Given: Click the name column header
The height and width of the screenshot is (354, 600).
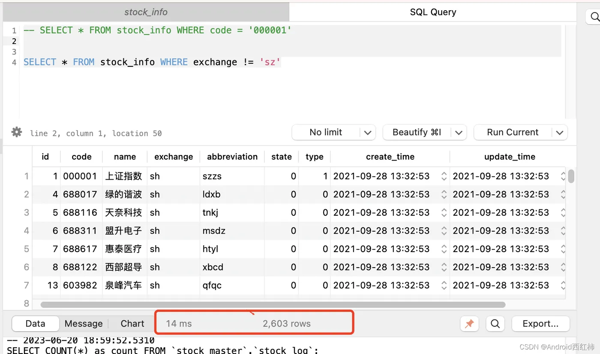Looking at the screenshot, I should pos(125,157).
